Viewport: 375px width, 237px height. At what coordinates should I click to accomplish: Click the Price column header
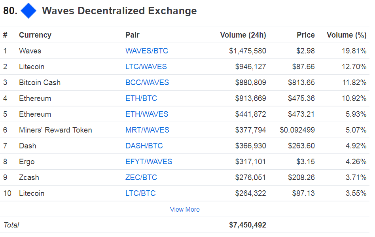point(306,35)
